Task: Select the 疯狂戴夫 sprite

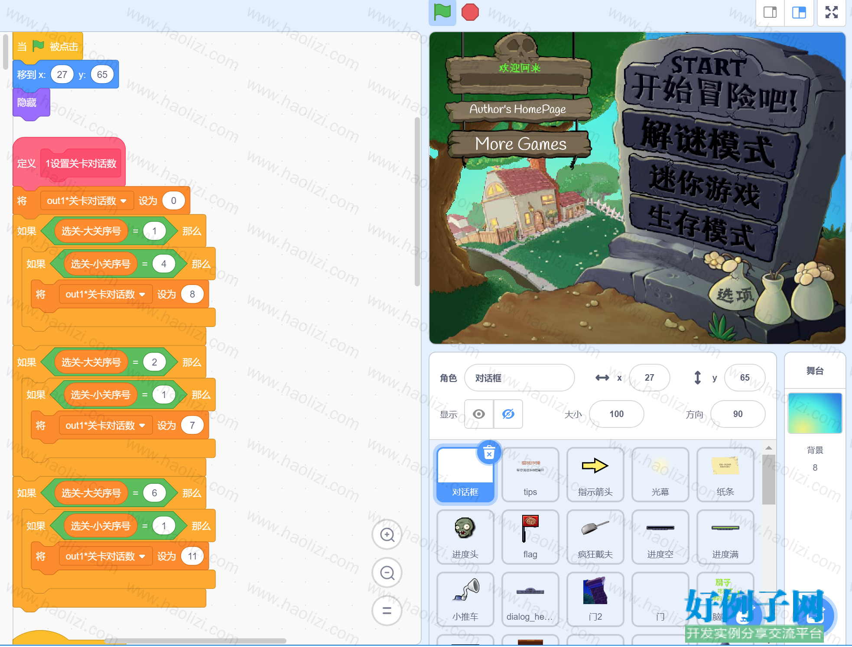Action: (x=595, y=537)
